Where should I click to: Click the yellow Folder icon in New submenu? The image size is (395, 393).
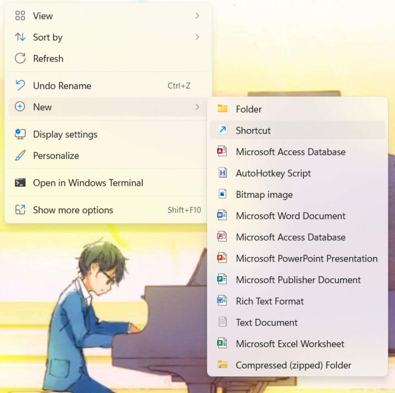point(223,109)
